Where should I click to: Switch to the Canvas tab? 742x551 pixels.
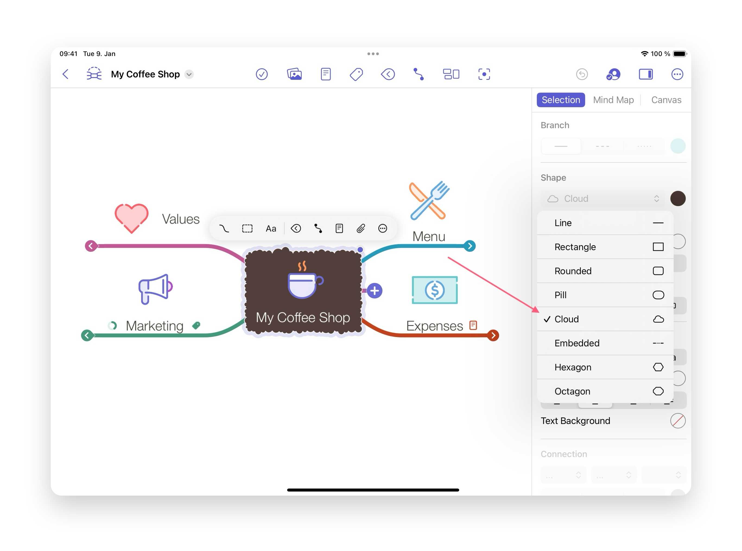coord(666,100)
